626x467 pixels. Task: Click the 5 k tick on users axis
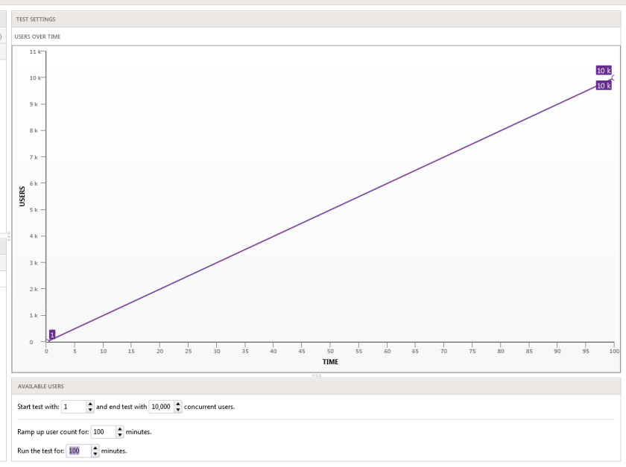(34, 210)
